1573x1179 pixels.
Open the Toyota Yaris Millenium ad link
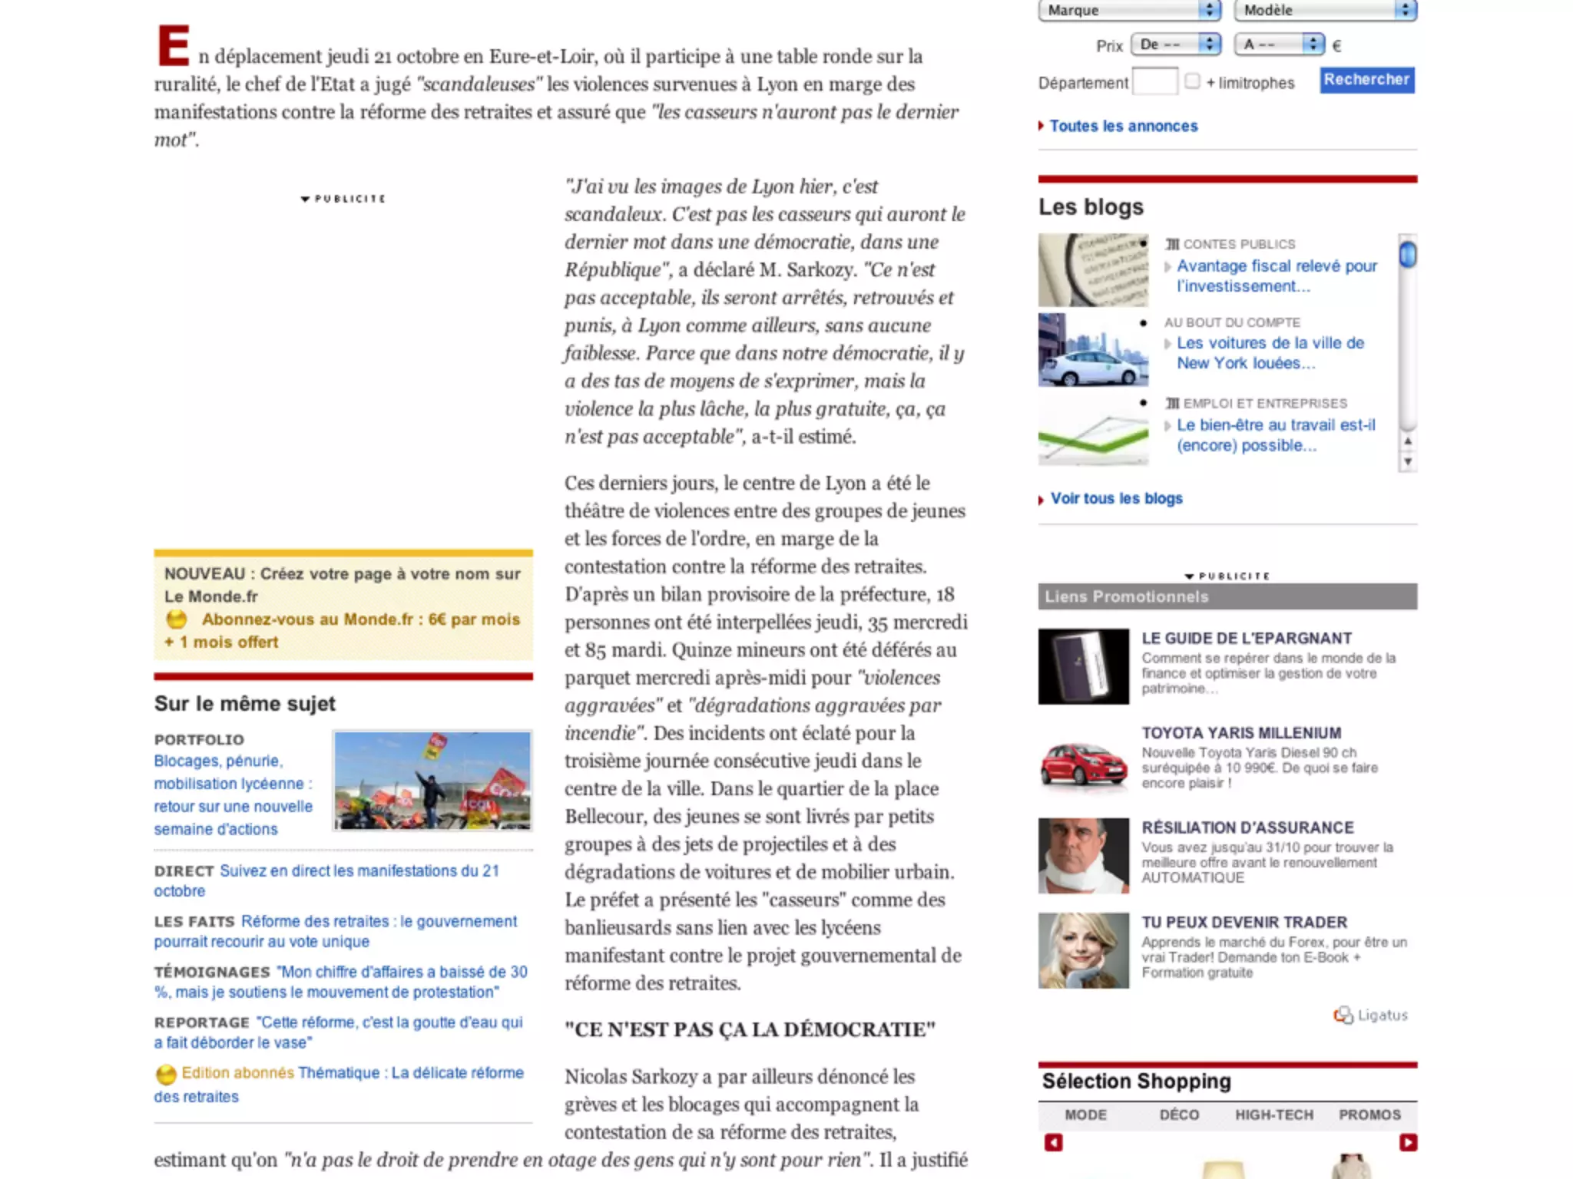point(1240,733)
